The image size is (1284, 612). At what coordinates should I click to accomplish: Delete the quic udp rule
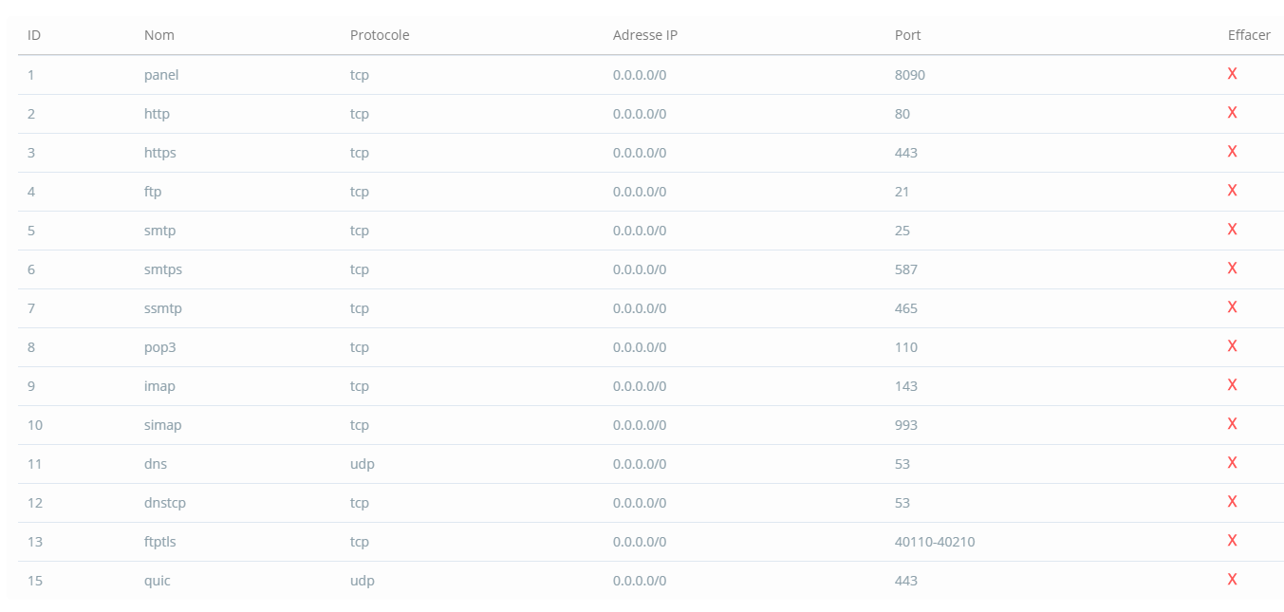[1232, 580]
